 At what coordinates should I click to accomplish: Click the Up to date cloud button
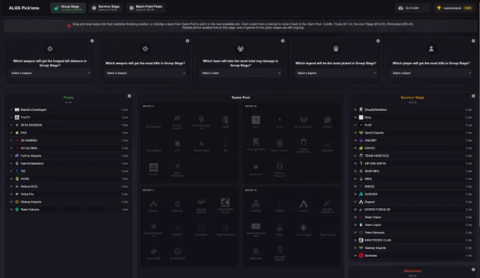412,8
